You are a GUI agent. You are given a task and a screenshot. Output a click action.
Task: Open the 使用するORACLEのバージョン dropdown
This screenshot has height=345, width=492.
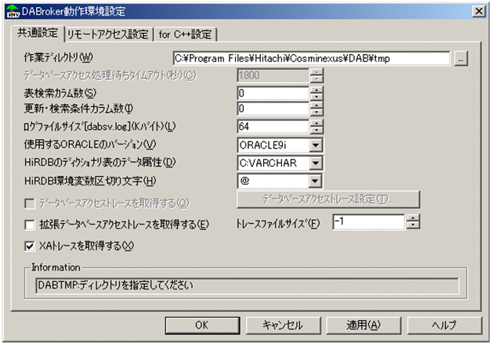316,145
